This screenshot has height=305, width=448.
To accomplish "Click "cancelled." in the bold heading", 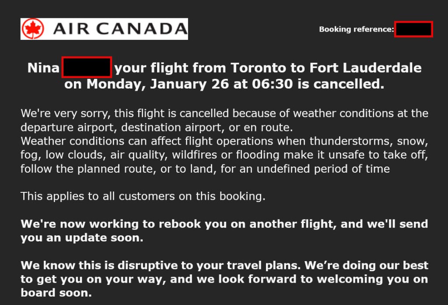I will pos(350,84).
